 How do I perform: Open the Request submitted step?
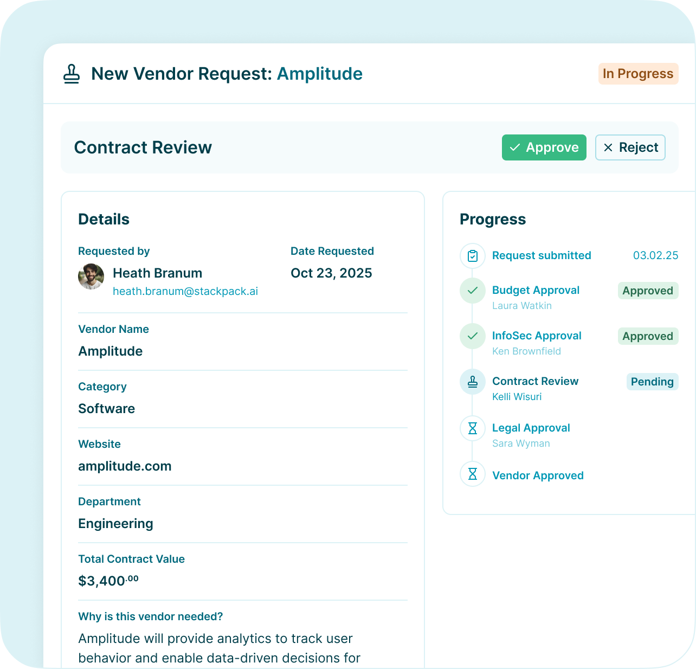pyautogui.click(x=542, y=255)
